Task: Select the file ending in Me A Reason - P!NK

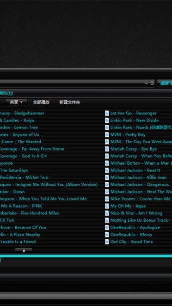Action: 21,206
